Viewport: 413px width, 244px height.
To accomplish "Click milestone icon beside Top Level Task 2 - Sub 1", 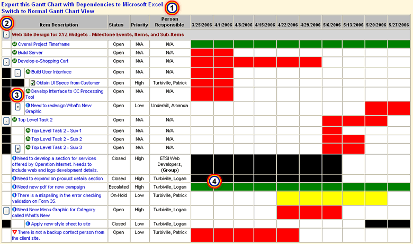I will coord(28,130).
